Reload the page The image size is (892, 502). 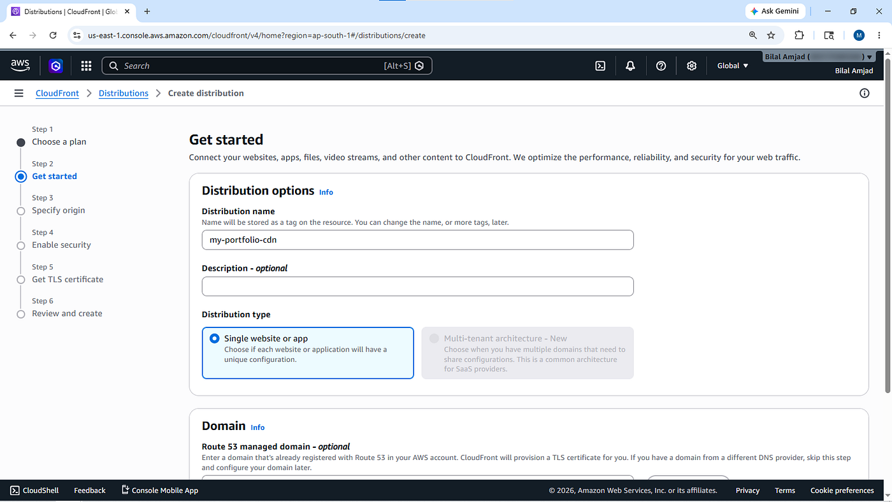point(53,36)
